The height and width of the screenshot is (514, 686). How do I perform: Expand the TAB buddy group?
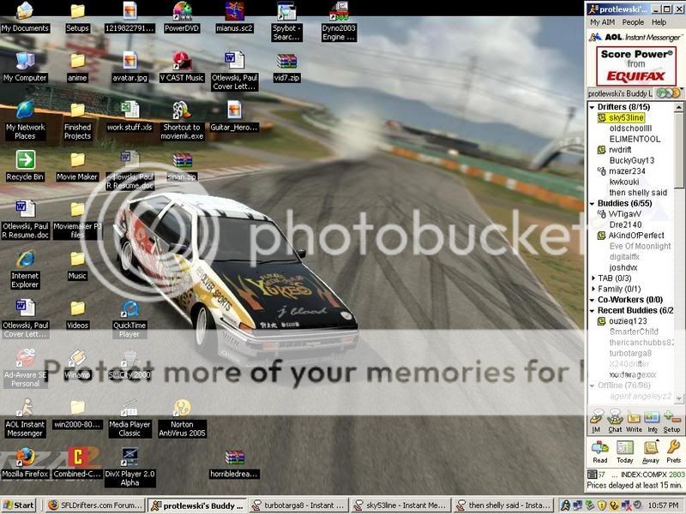[593, 278]
